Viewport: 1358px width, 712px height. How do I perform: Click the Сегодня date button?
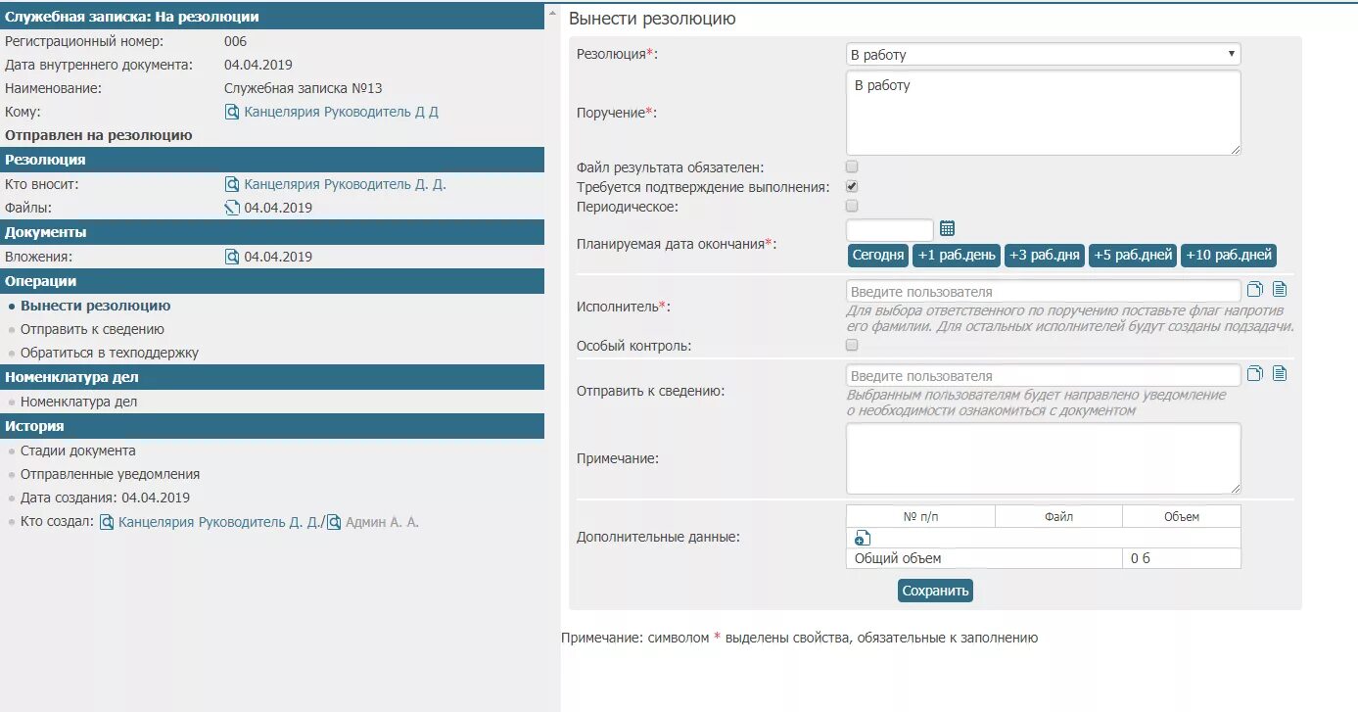coord(878,256)
